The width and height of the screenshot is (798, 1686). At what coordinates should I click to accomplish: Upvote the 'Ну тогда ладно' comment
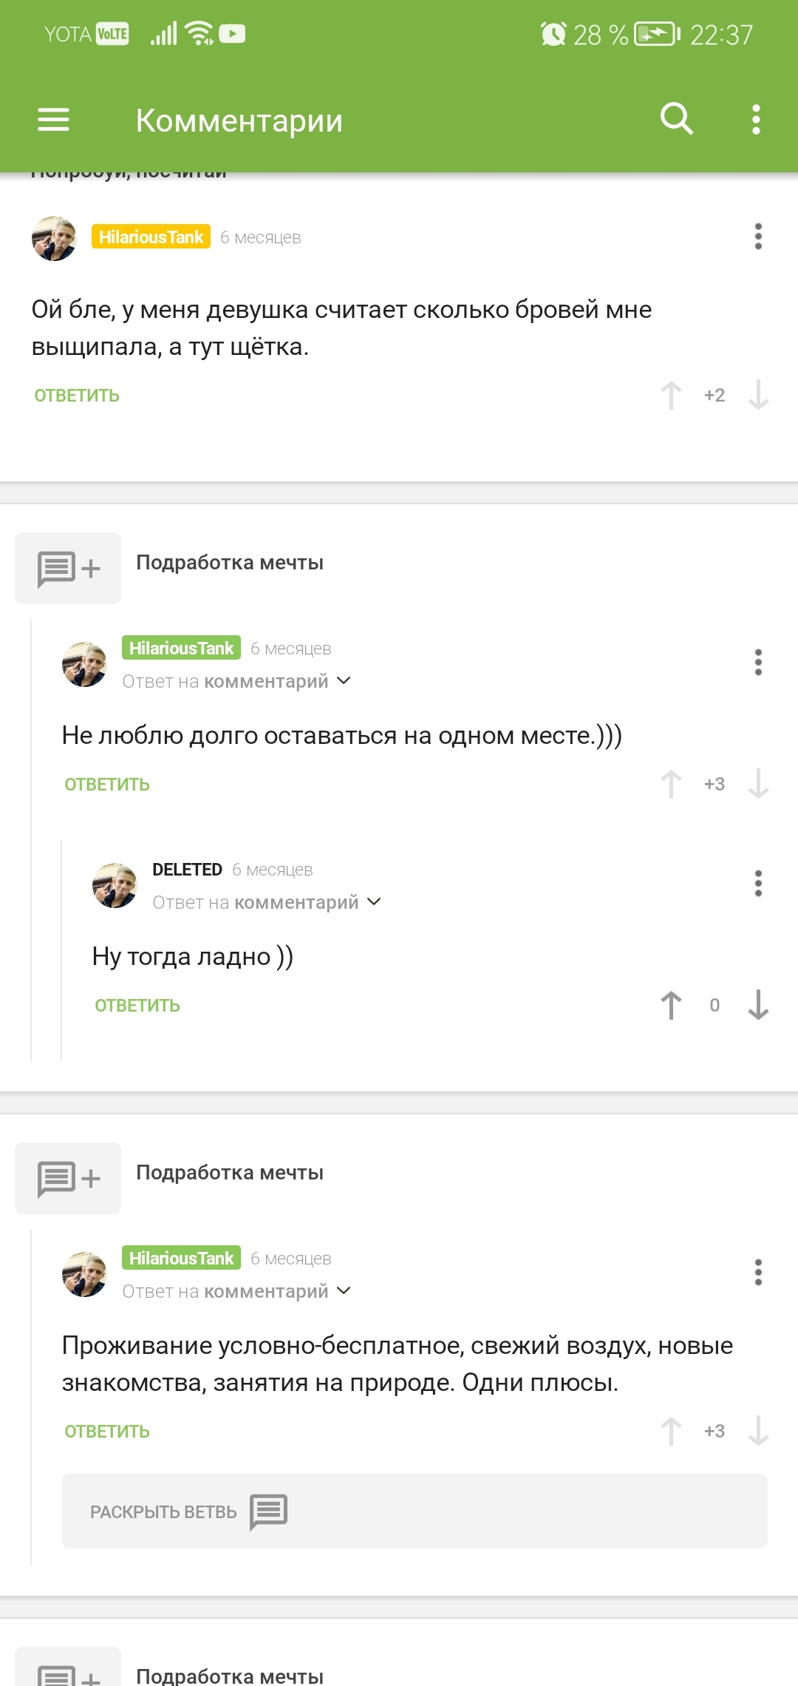(671, 1006)
